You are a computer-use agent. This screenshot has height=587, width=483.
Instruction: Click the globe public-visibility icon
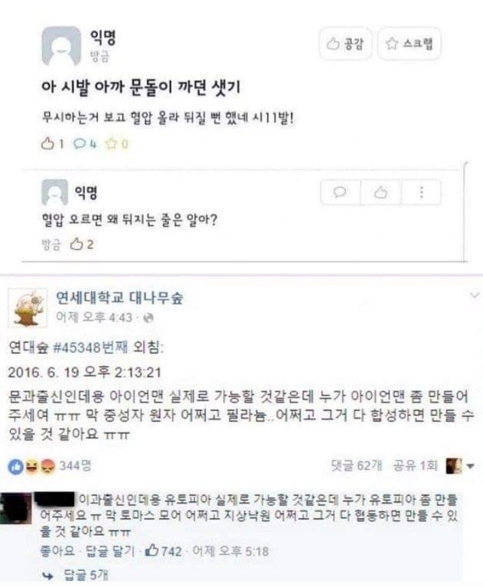[x=148, y=318]
